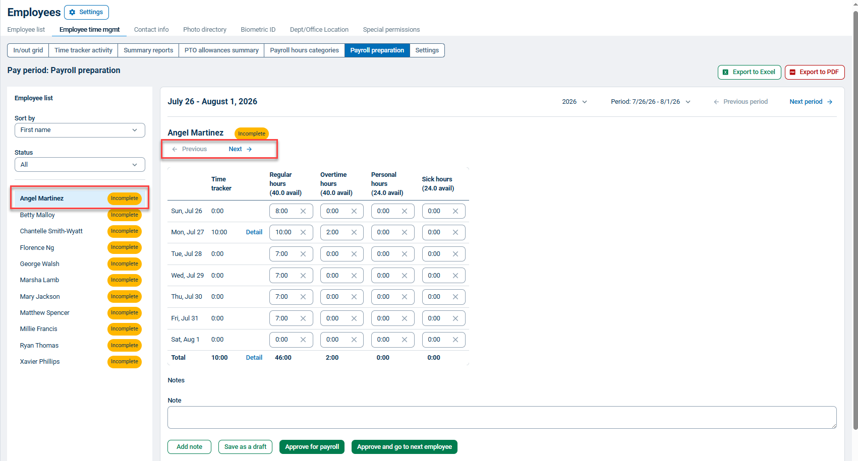
Task: Clear Tue, Jul 28 overtime hours with X
Action: tap(354, 254)
